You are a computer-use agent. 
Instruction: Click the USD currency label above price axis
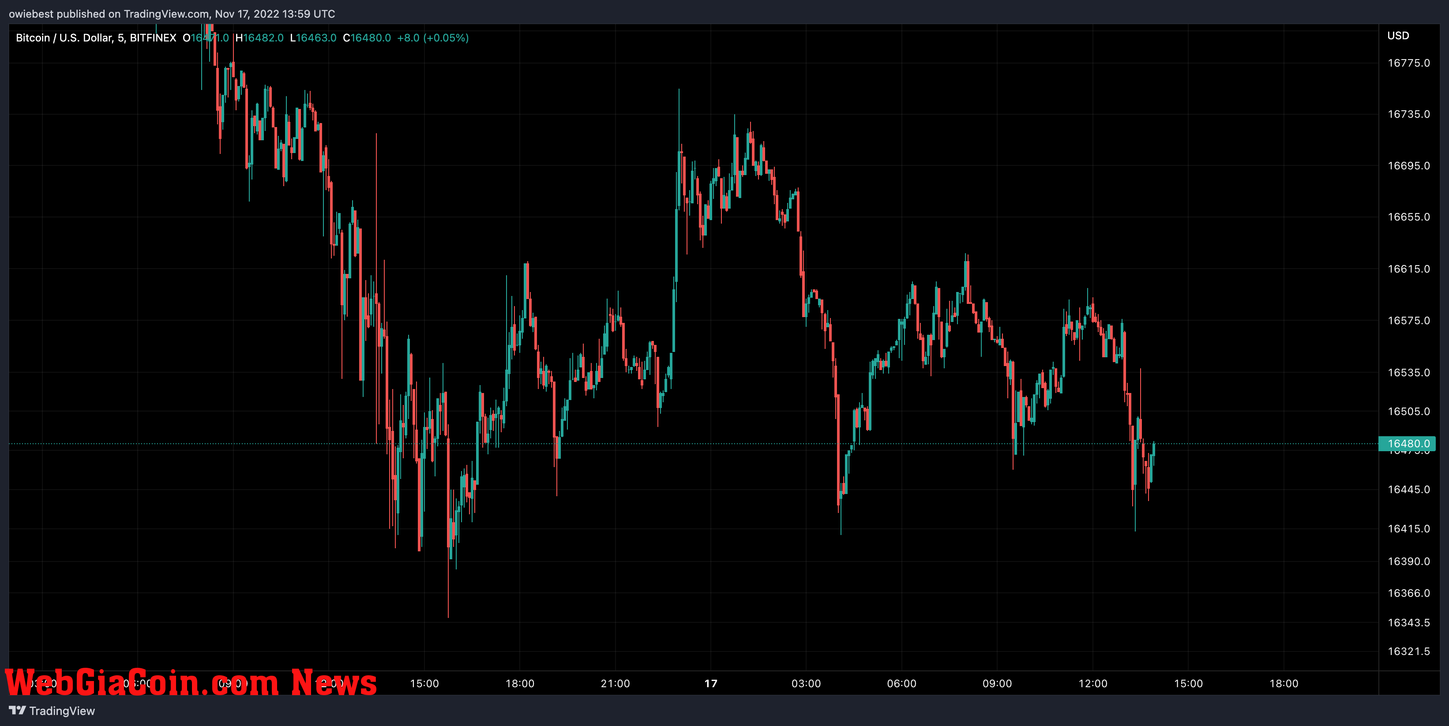point(1398,35)
